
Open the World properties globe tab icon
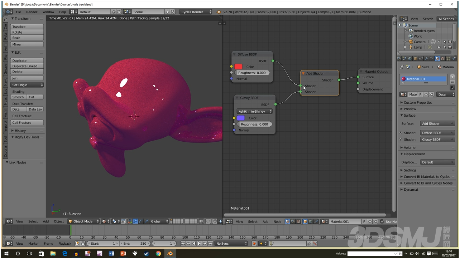[410, 59]
